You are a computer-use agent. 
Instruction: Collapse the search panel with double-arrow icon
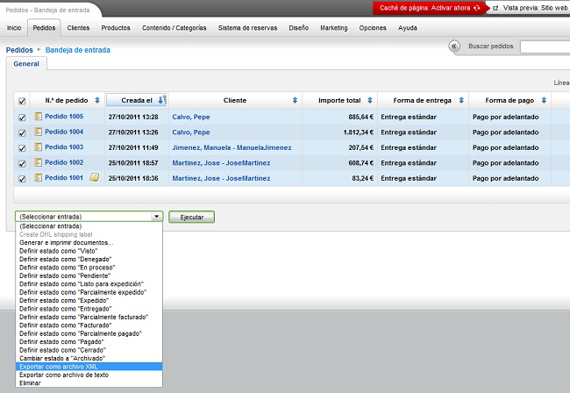pyautogui.click(x=454, y=46)
